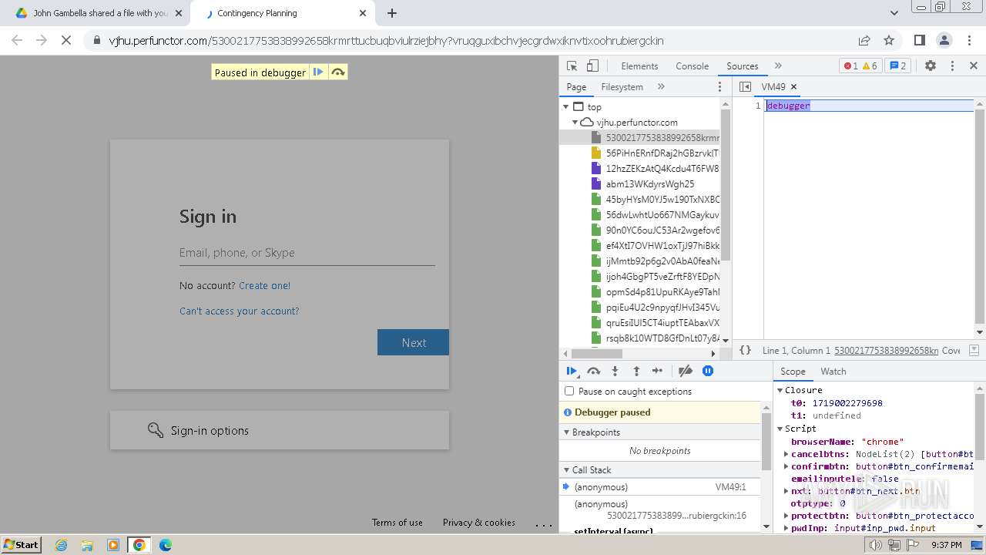The width and height of the screenshot is (986, 555).
Task: Toggle the device toolbar icon
Action: tap(592, 66)
